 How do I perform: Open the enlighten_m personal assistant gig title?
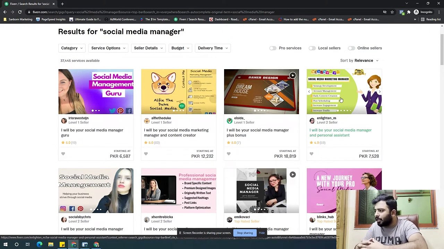coord(340,133)
